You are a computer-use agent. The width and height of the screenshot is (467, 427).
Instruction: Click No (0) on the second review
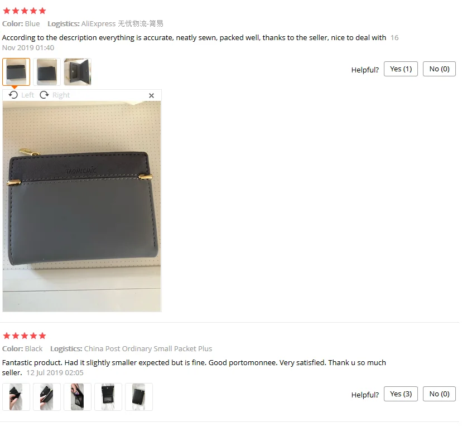[x=439, y=394]
